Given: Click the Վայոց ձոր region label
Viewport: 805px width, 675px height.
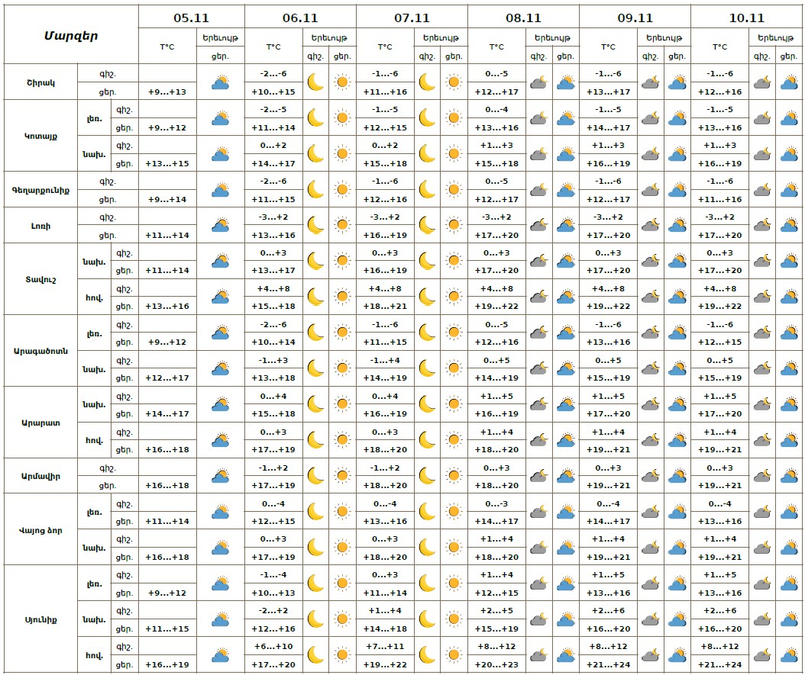Looking at the screenshot, I should point(40,529).
